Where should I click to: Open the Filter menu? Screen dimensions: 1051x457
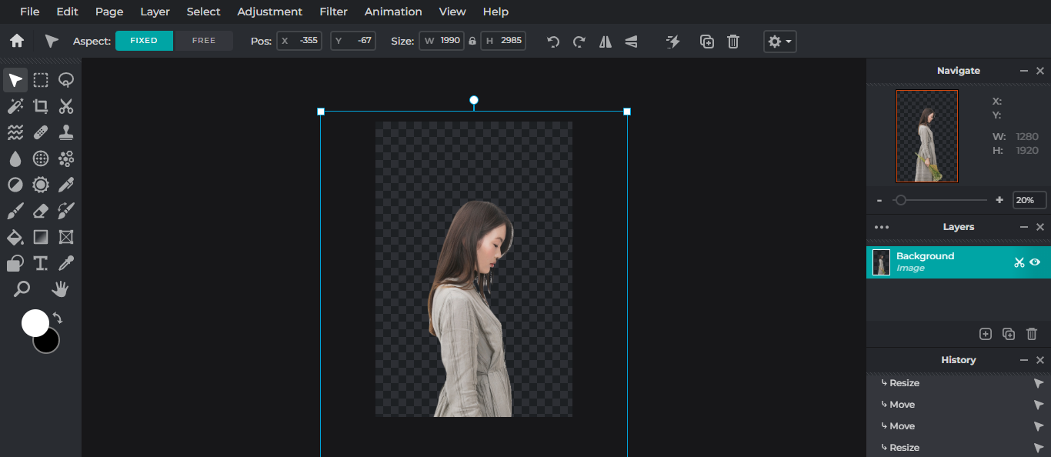(333, 12)
